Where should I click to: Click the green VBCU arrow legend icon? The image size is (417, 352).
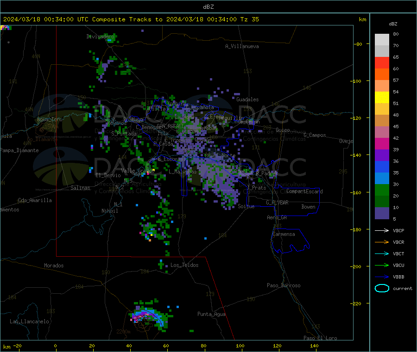pos(382,265)
